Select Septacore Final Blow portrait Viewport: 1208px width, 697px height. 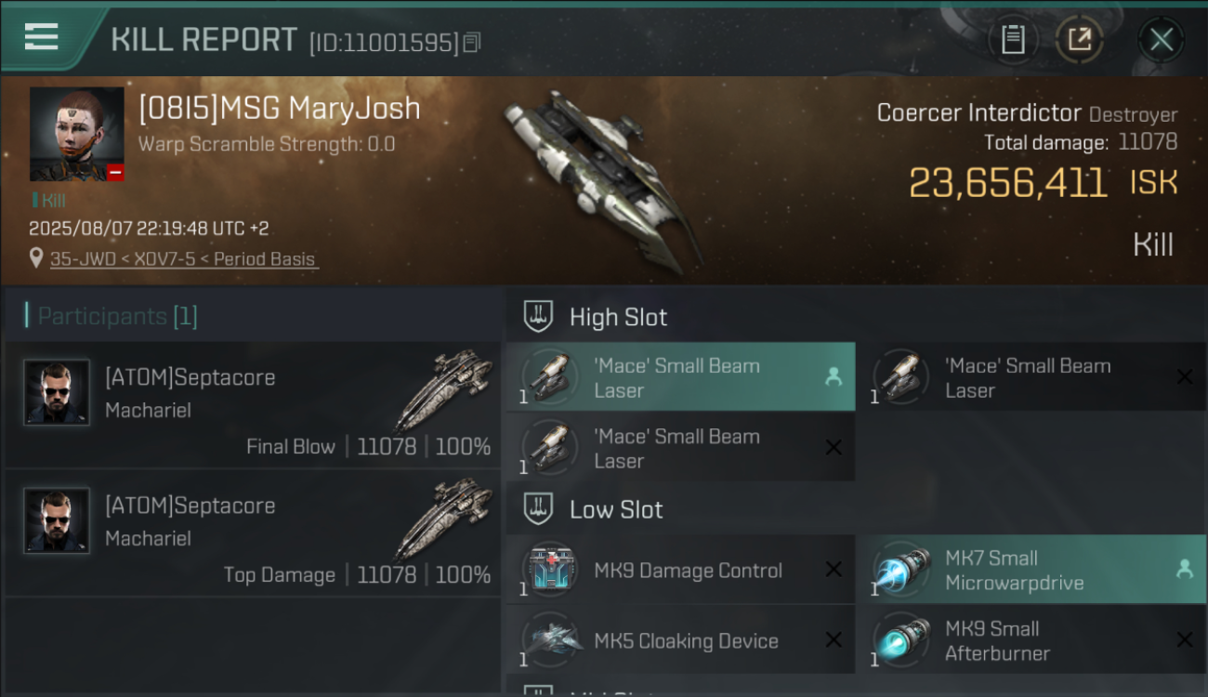coord(57,393)
